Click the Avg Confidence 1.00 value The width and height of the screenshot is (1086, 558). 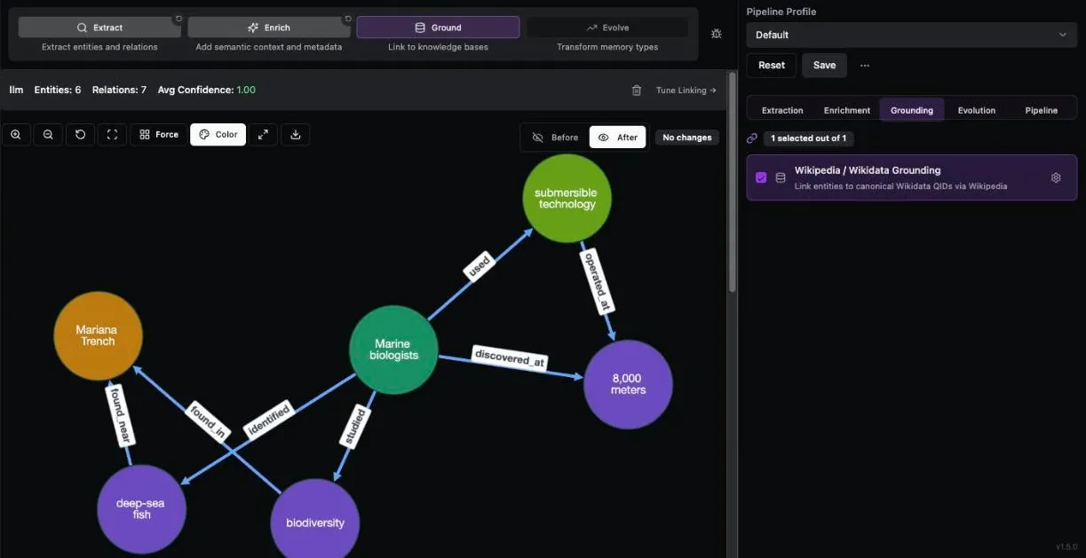click(x=246, y=90)
